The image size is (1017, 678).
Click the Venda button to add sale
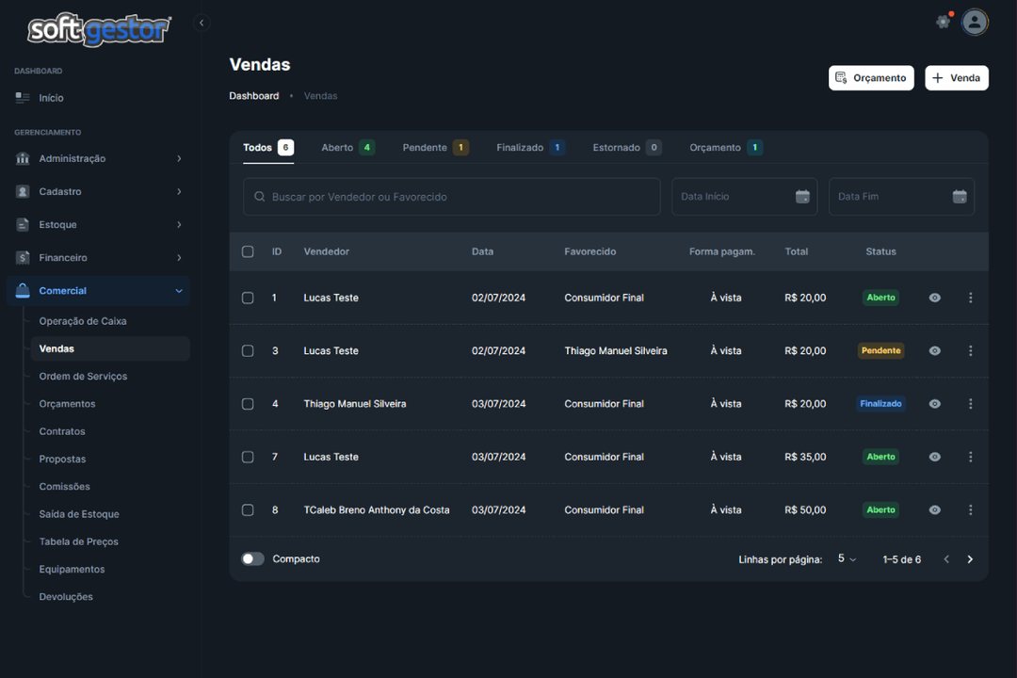tap(956, 78)
